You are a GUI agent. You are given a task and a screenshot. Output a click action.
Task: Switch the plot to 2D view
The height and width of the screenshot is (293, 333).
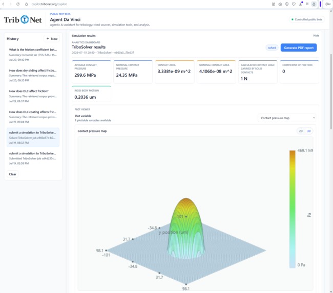click(301, 131)
